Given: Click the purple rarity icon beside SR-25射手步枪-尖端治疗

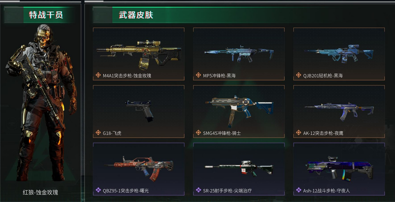Looking at the screenshot, I should tap(199, 190).
